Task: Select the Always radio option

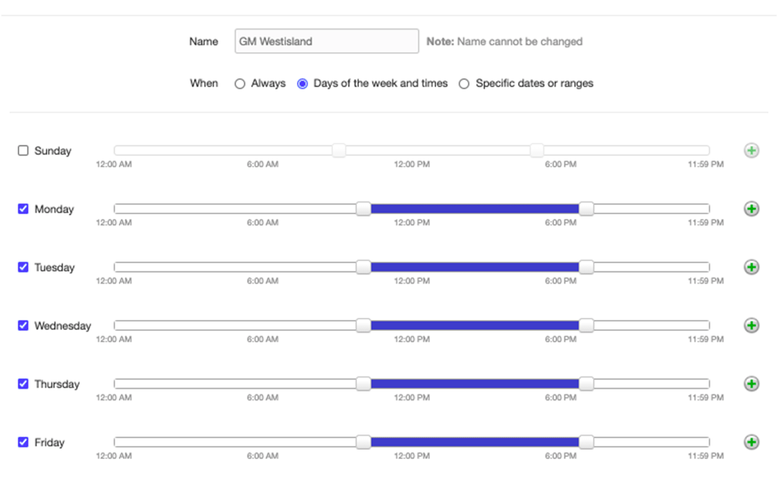Action: tap(240, 84)
